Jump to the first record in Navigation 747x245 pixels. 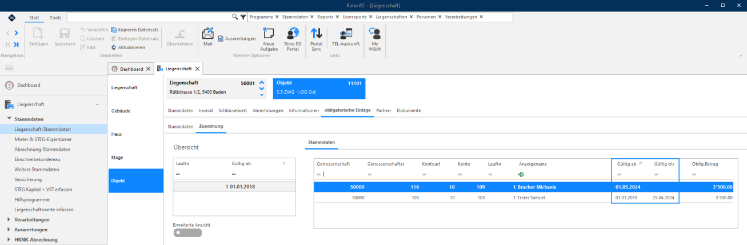pos(7,44)
